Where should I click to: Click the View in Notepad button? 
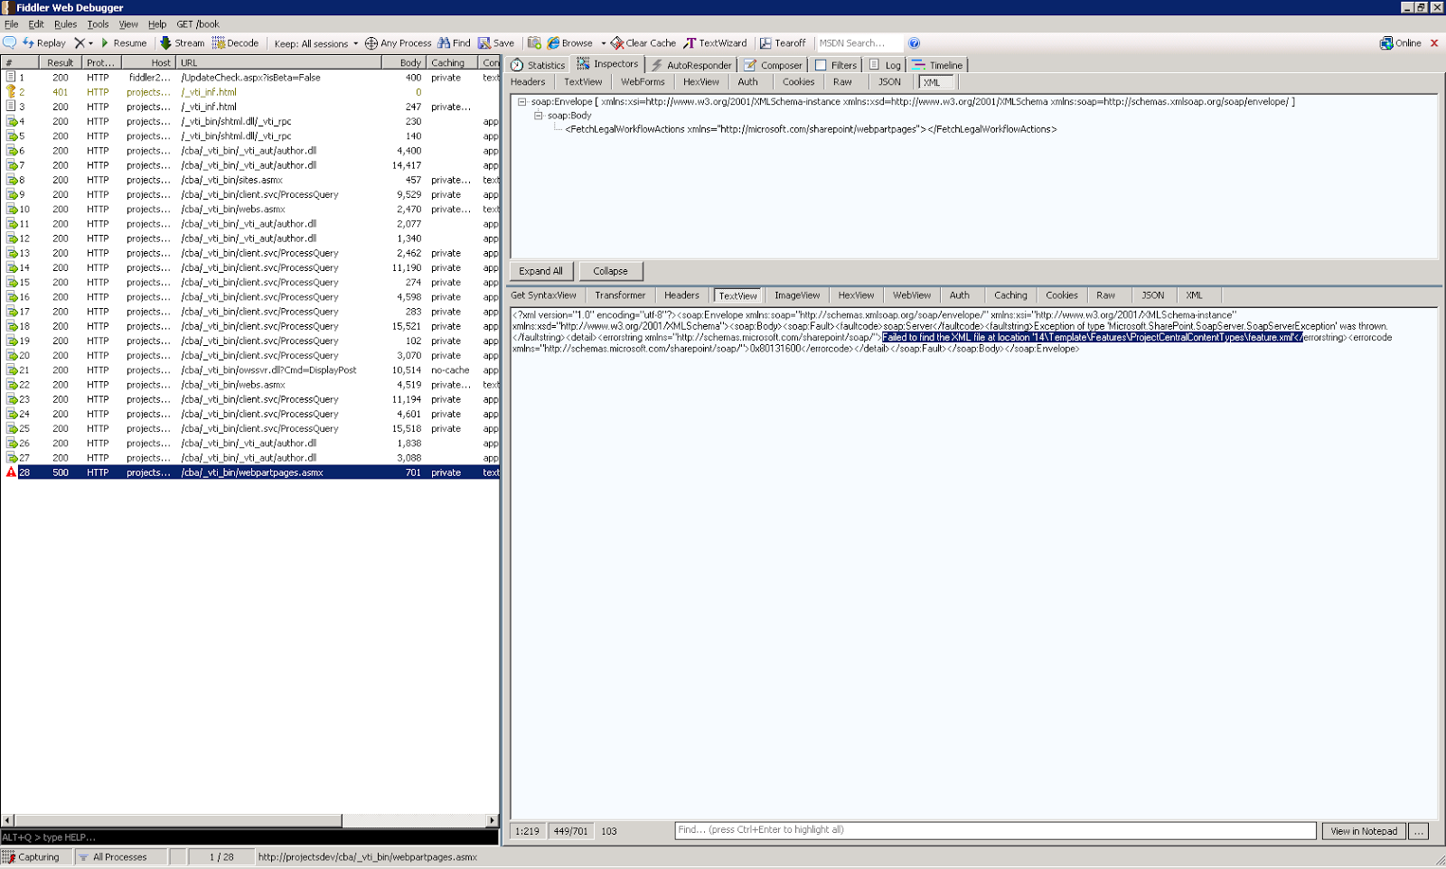(x=1363, y=830)
